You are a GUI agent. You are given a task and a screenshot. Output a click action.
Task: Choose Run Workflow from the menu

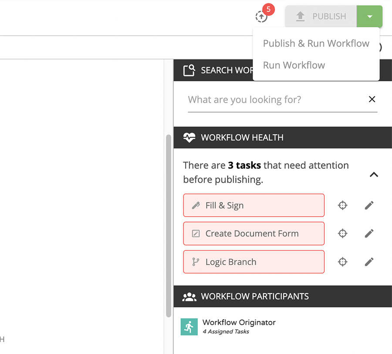294,65
